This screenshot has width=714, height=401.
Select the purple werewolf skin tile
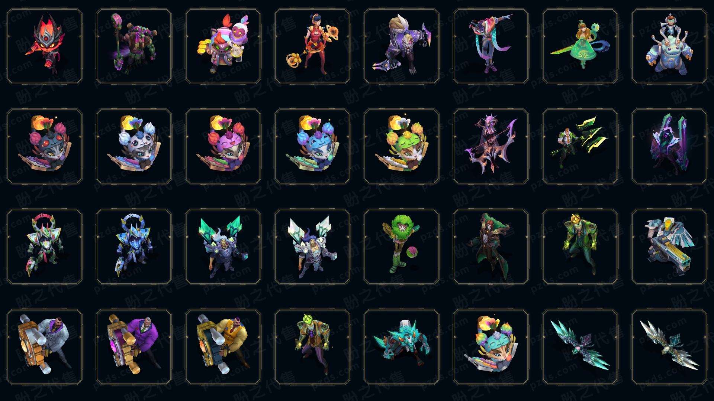[402, 46]
